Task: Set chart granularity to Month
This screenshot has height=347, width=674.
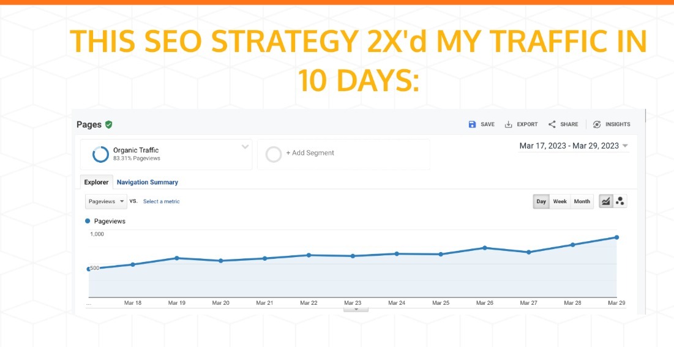Action: click(x=582, y=201)
